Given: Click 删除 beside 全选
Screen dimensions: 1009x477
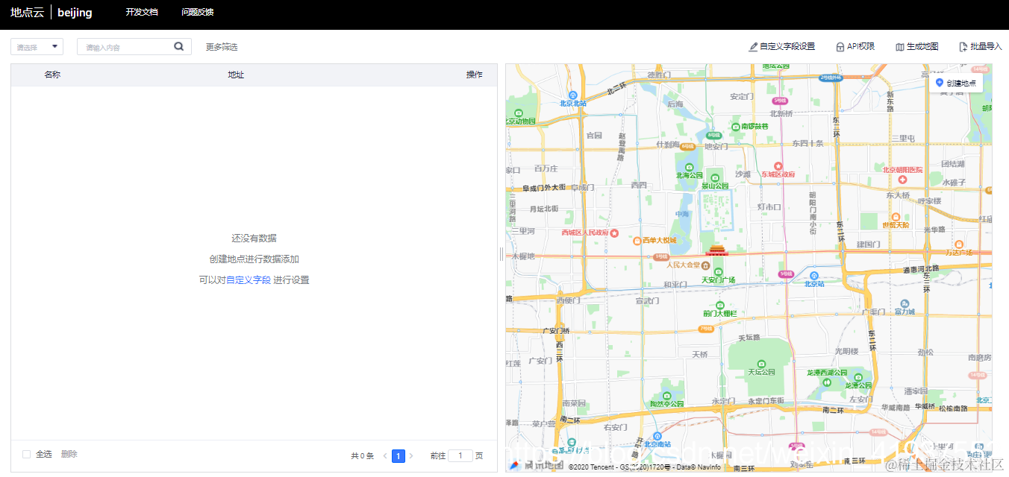Looking at the screenshot, I should [69, 454].
